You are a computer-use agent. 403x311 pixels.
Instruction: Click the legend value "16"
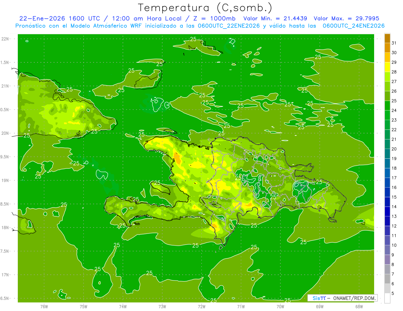click(394, 187)
